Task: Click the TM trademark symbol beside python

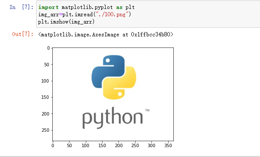Action: (148, 110)
